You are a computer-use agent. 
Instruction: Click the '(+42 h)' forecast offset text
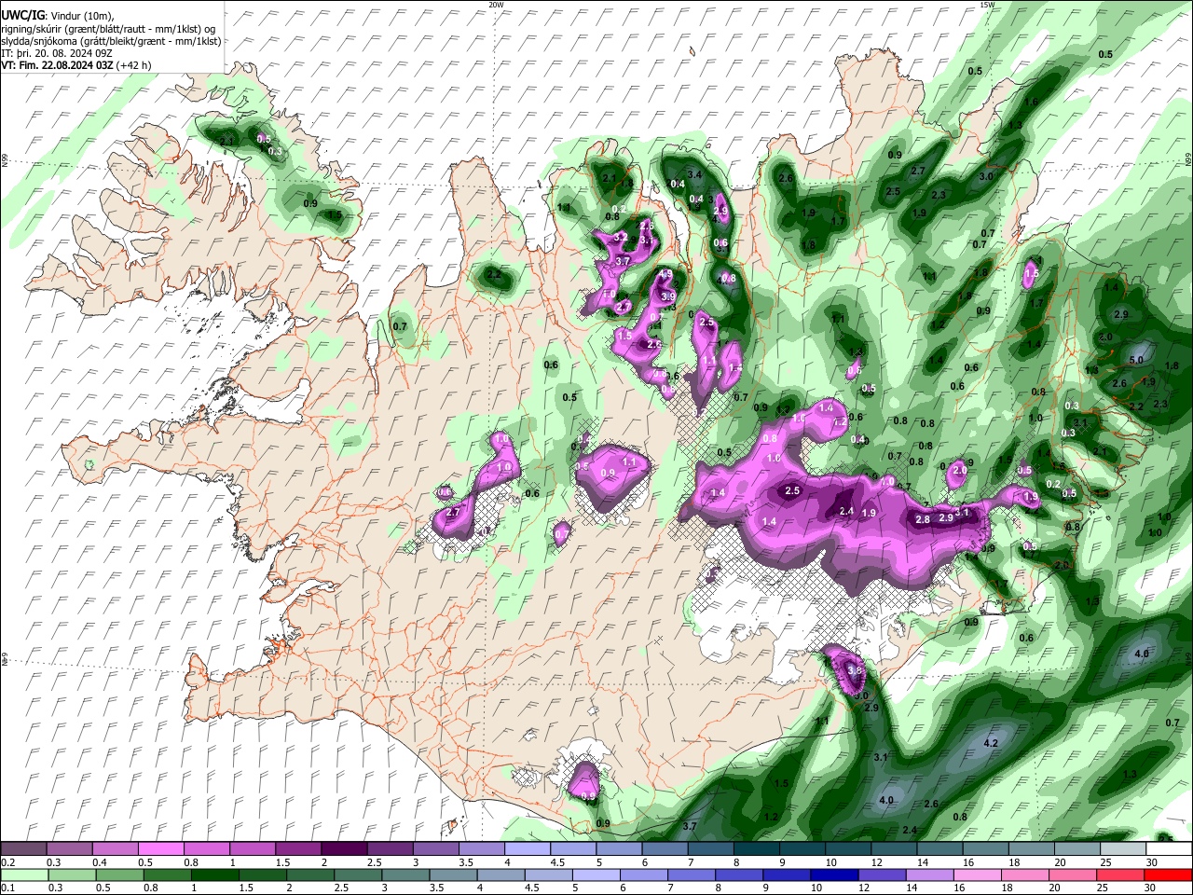pos(133,65)
